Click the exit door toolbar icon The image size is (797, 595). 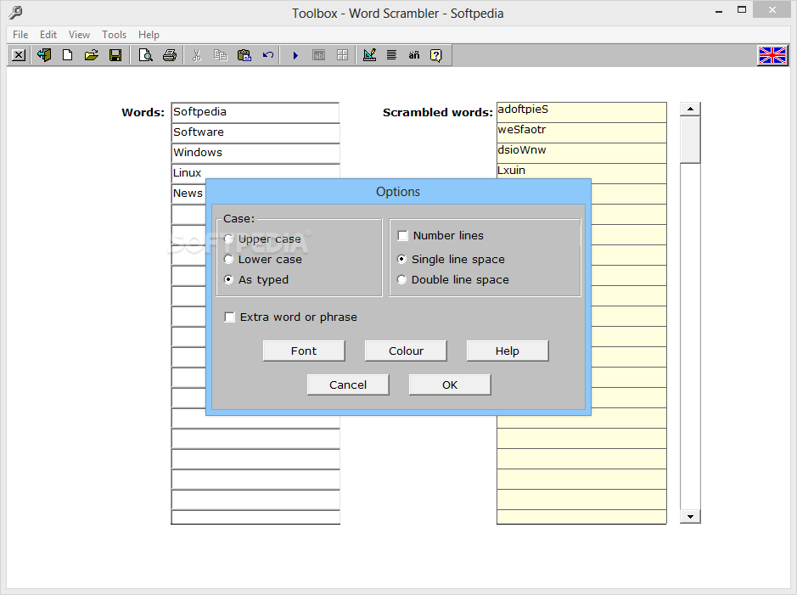click(44, 55)
